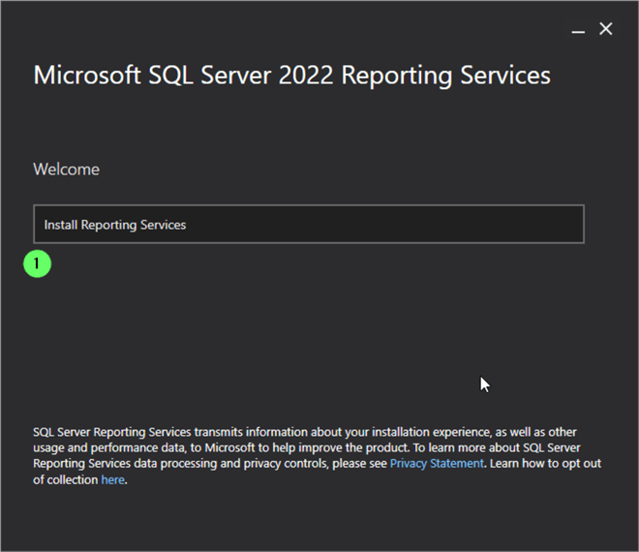Select the Welcome heading text
The width and height of the screenshot is (639, 552).
(x=66, y=169)
